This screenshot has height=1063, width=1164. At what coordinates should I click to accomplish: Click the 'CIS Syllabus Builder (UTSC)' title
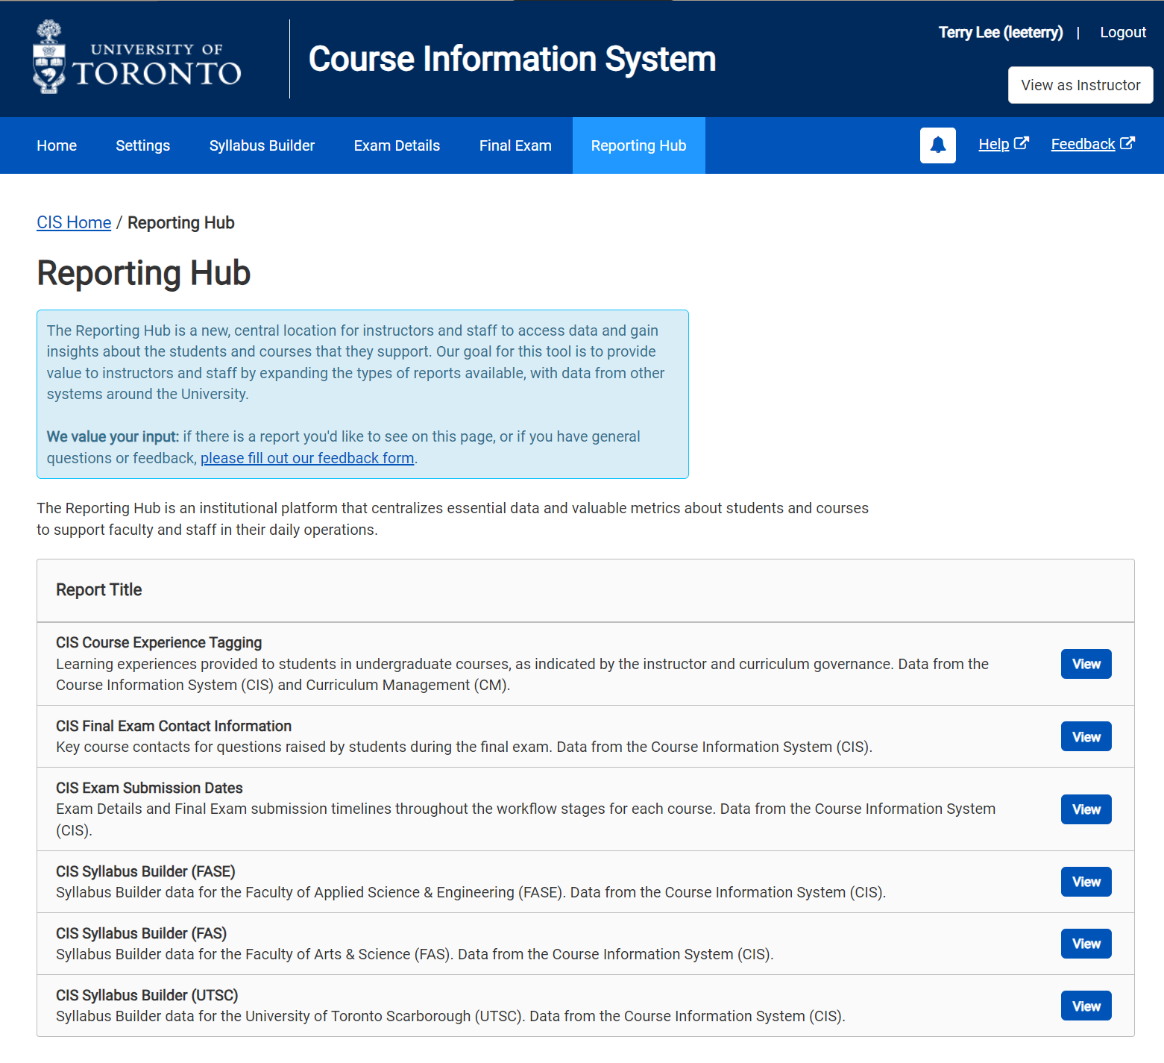pos(147,995)
